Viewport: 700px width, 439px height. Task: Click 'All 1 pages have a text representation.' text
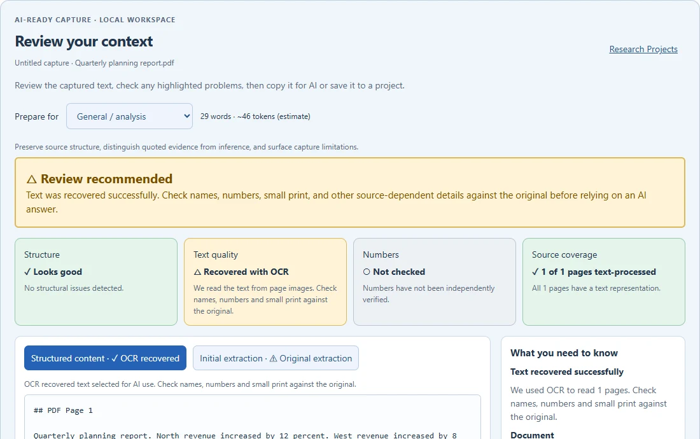(596, 288)
